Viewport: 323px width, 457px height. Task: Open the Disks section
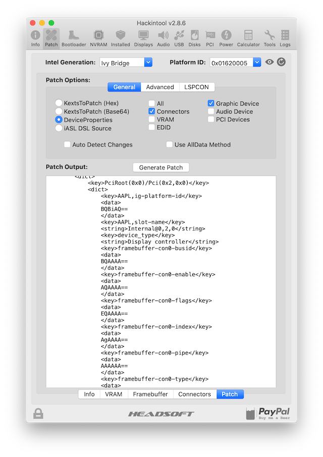194,38
